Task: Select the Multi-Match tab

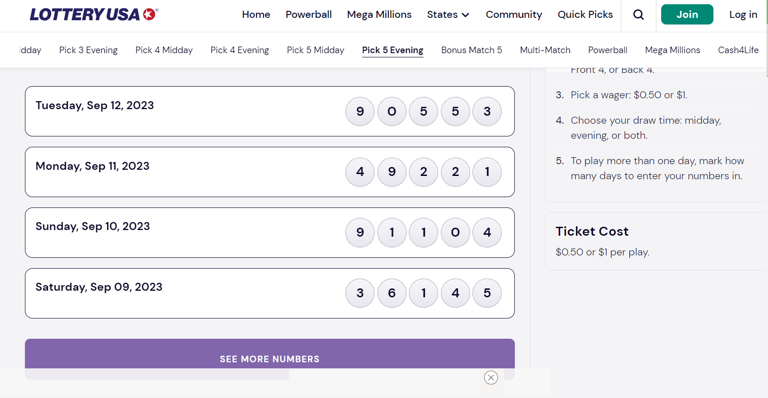Action: coord(545,50)
